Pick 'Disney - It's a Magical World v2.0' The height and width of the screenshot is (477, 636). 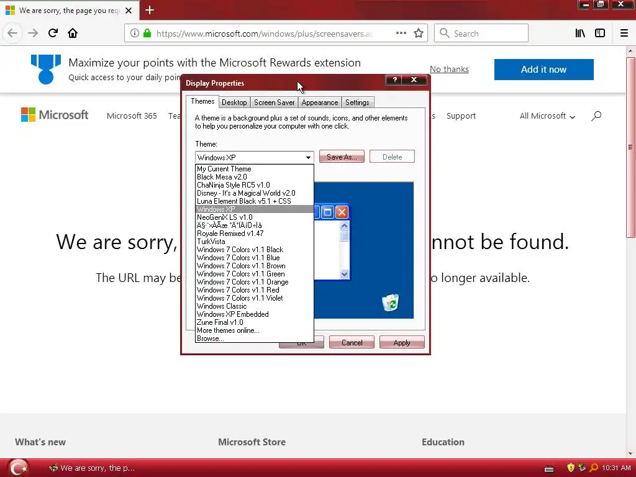tap(254, 193)
